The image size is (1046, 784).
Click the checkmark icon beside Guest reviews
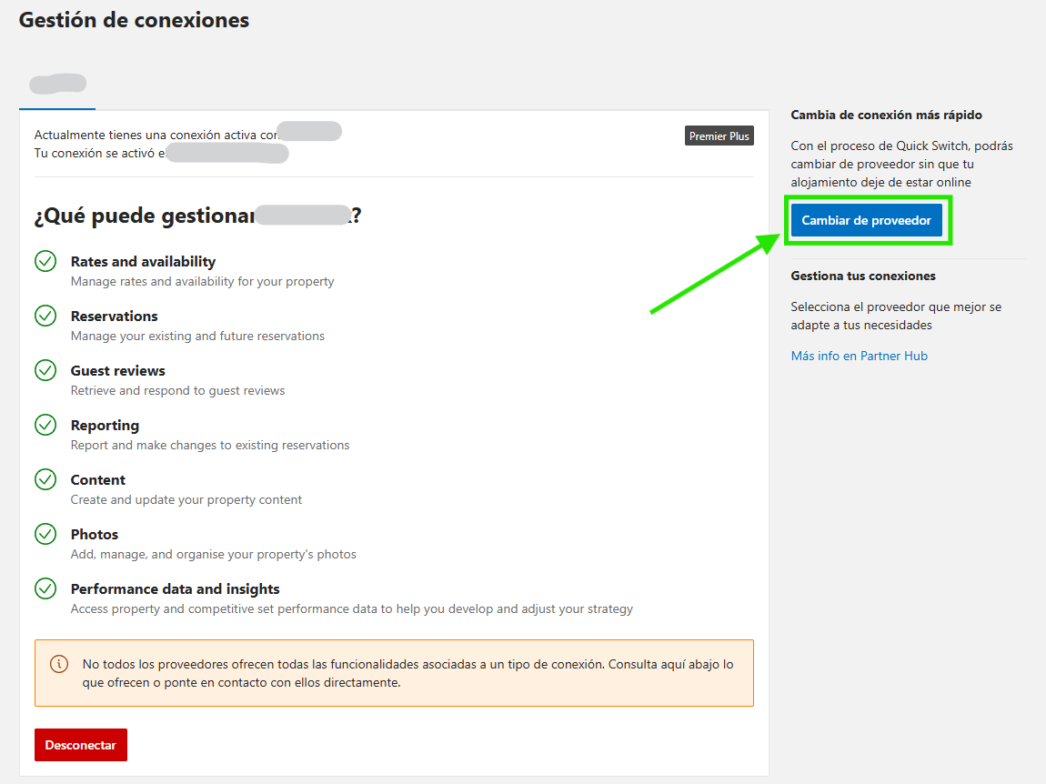tap(45, 370)
